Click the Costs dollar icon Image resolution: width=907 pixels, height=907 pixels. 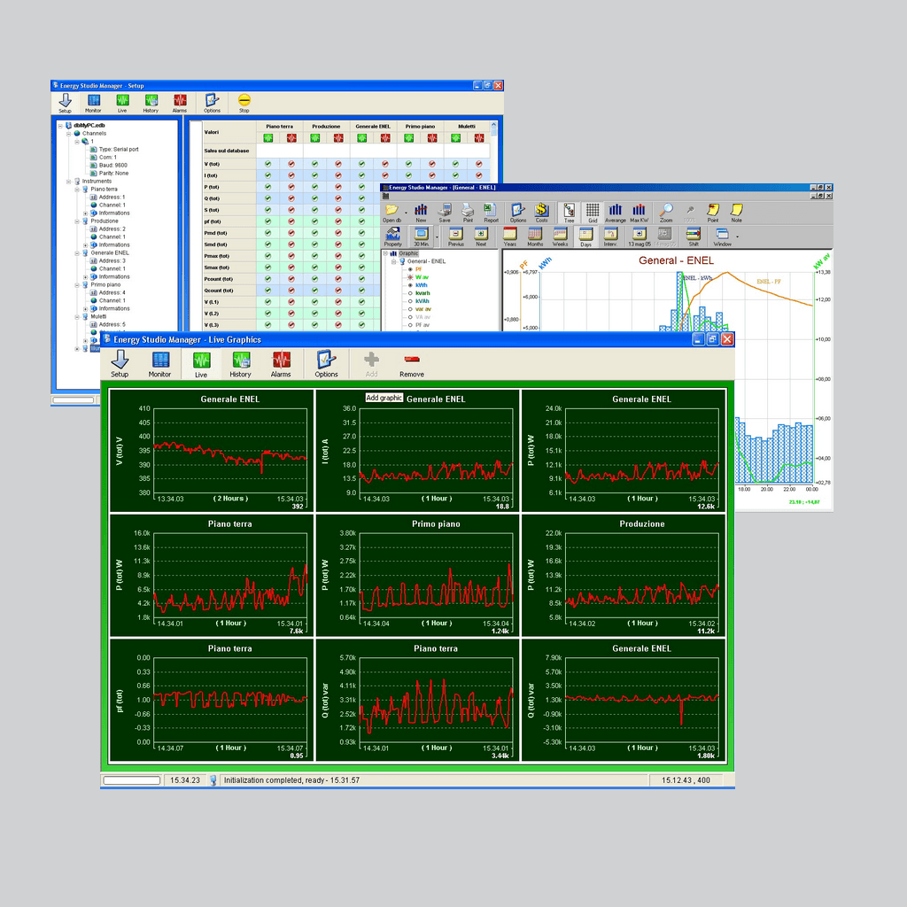coord(541,210)
